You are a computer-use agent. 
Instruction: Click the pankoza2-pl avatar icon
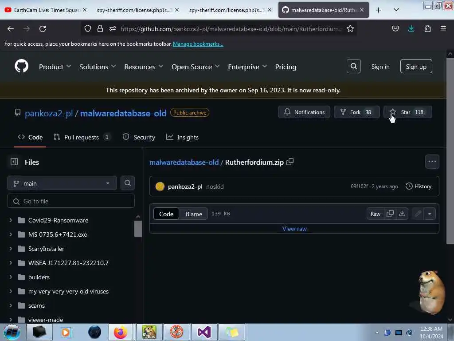[x=160, y=186]
